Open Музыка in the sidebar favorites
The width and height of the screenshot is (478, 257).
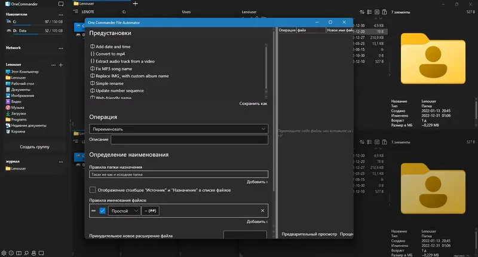14,108
